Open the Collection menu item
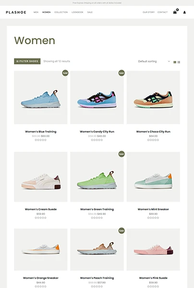Screen dimensions: 194x288 click(x=61, y=12)
